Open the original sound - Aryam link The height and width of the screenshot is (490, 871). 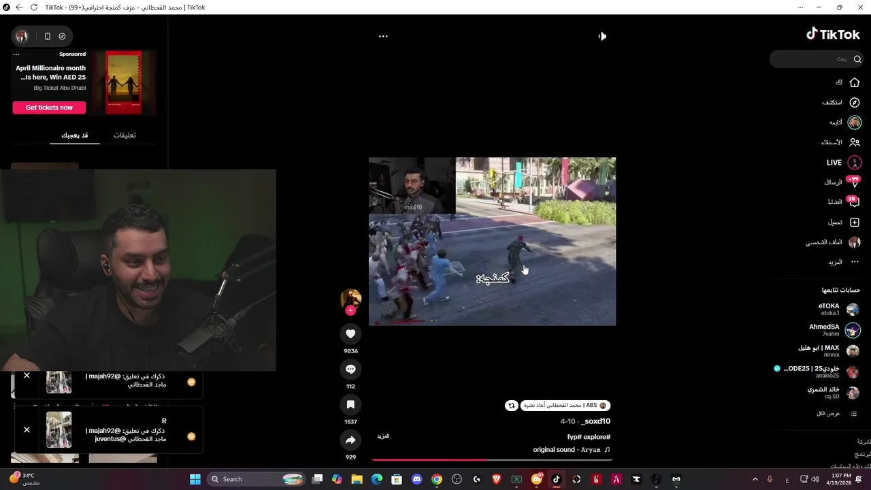click(572, 450)
